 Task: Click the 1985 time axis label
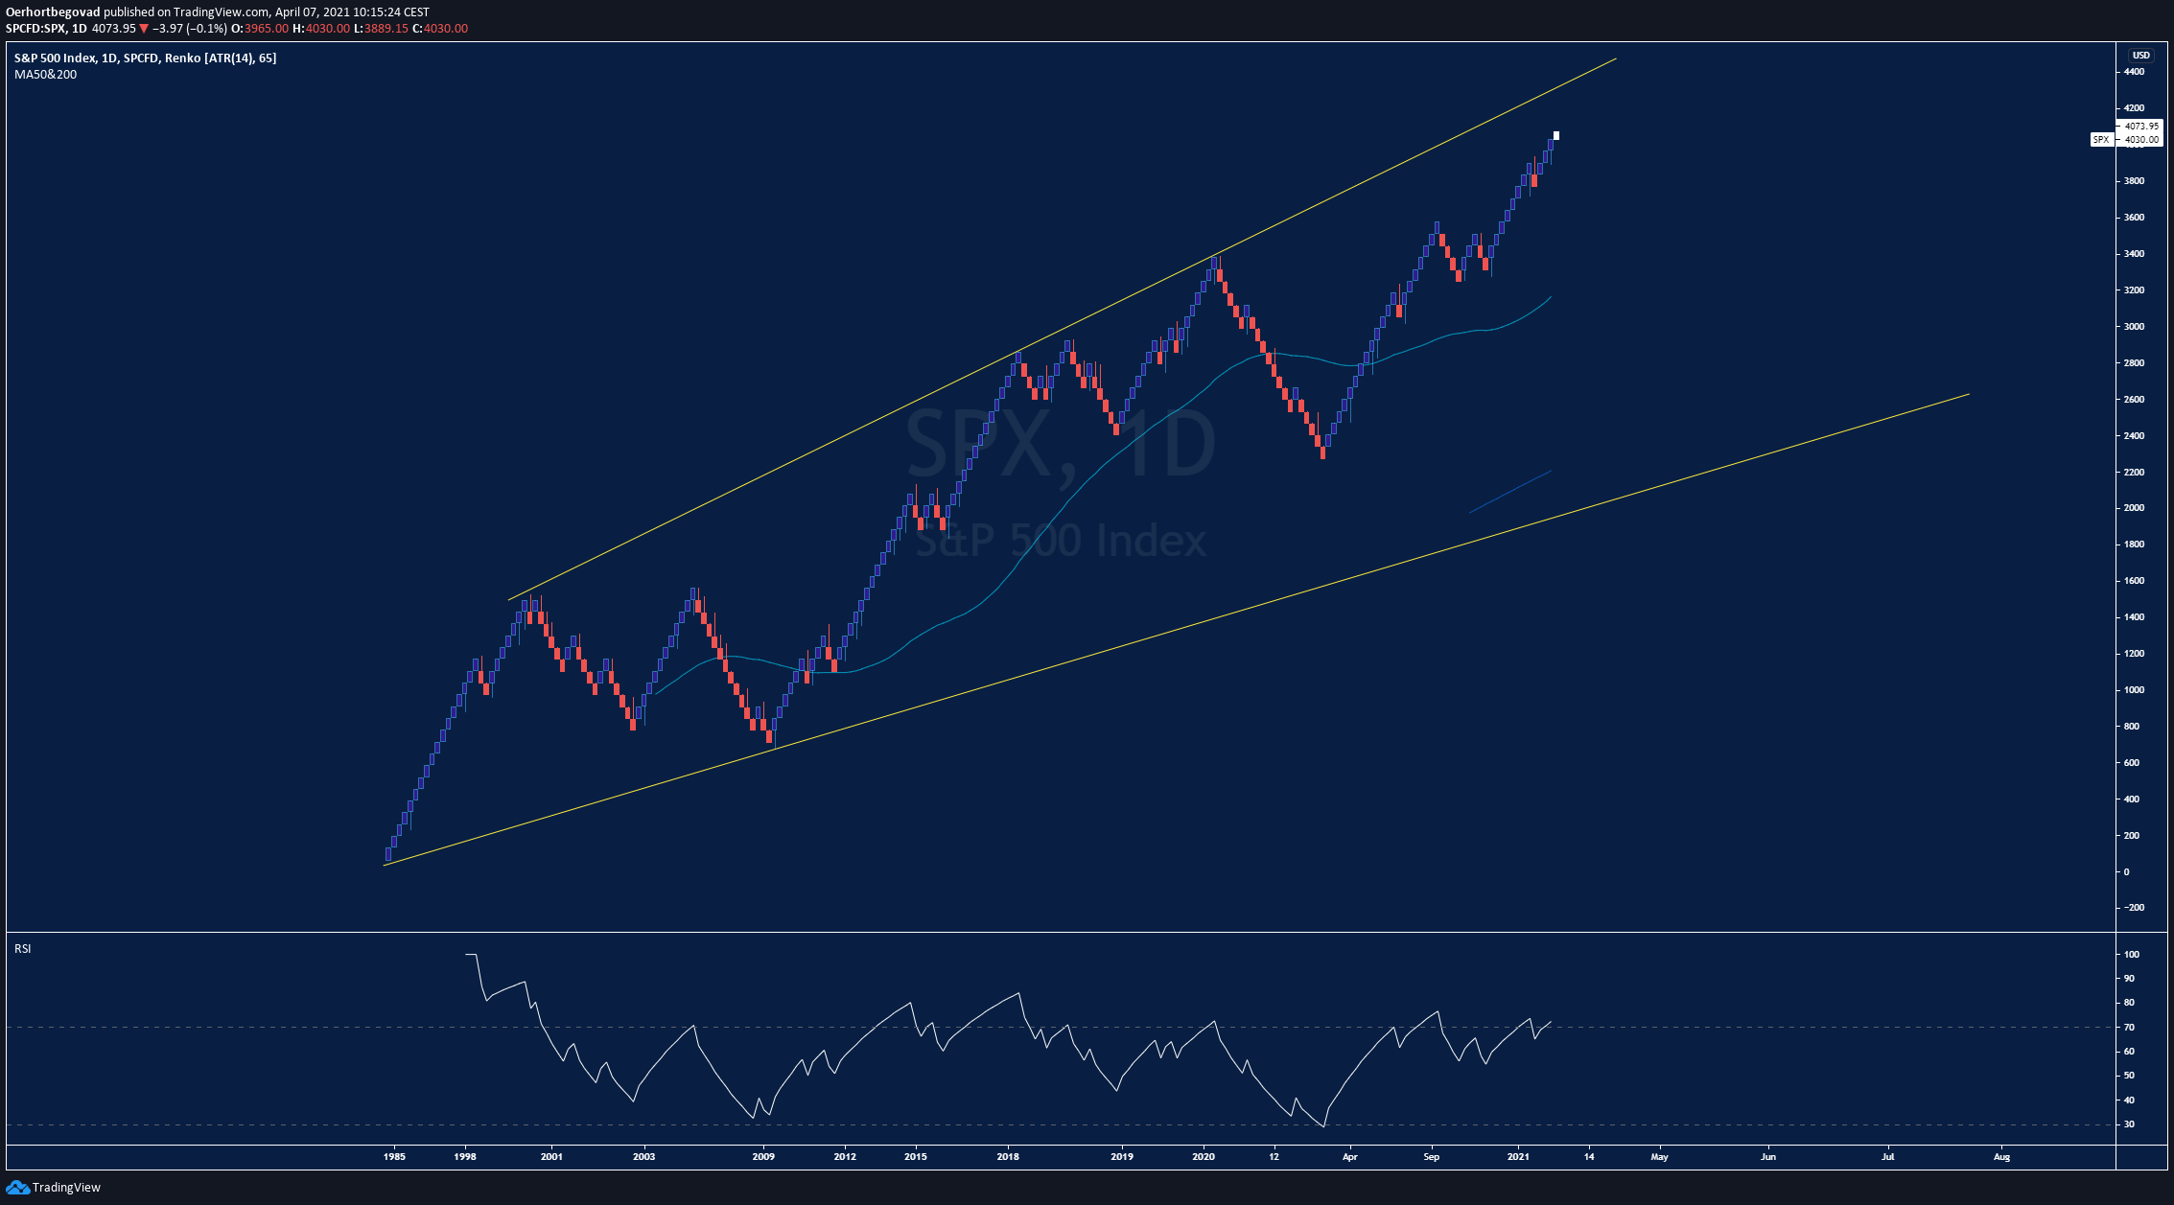pos(394,1157)
